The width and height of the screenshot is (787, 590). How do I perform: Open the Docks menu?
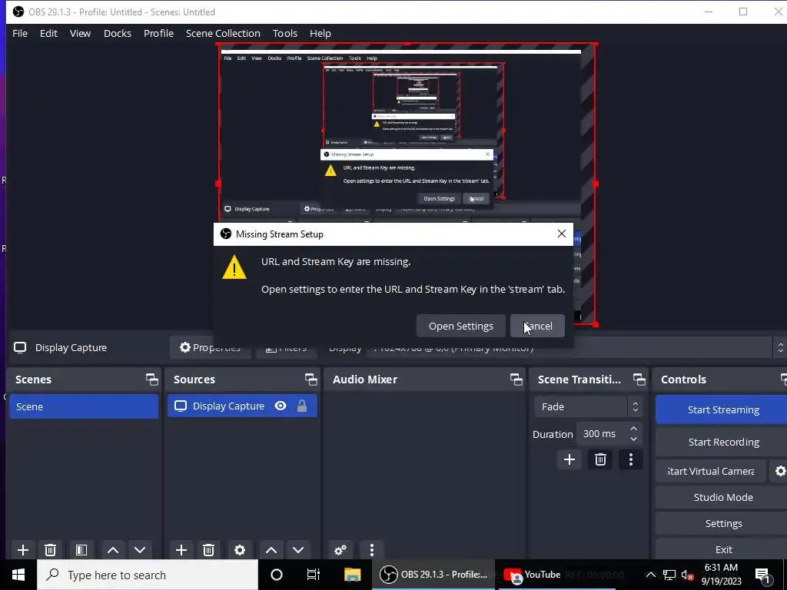point(118,33)
